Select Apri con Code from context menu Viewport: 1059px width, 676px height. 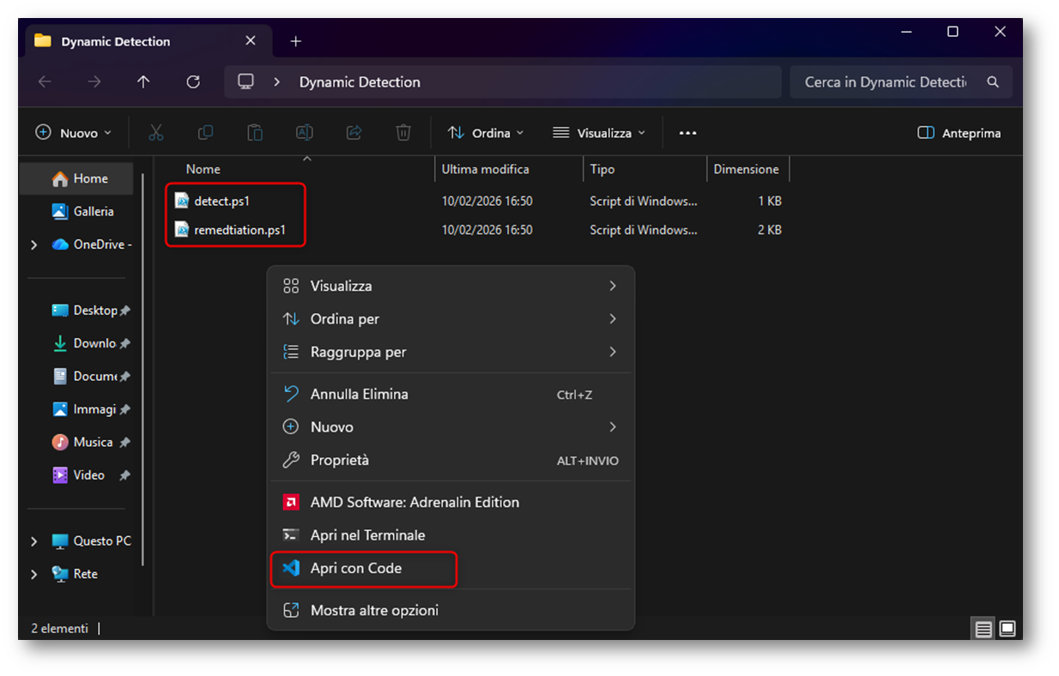(x=356, y=568)
